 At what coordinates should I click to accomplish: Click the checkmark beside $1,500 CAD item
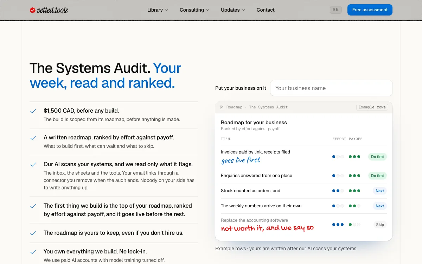point(33,111)
